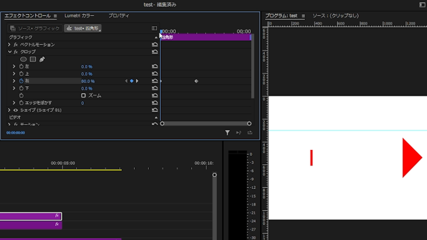The height and width of the screenshot is (240, 427).
Task: Click workspace icon at top right
Action: [422, 5]
